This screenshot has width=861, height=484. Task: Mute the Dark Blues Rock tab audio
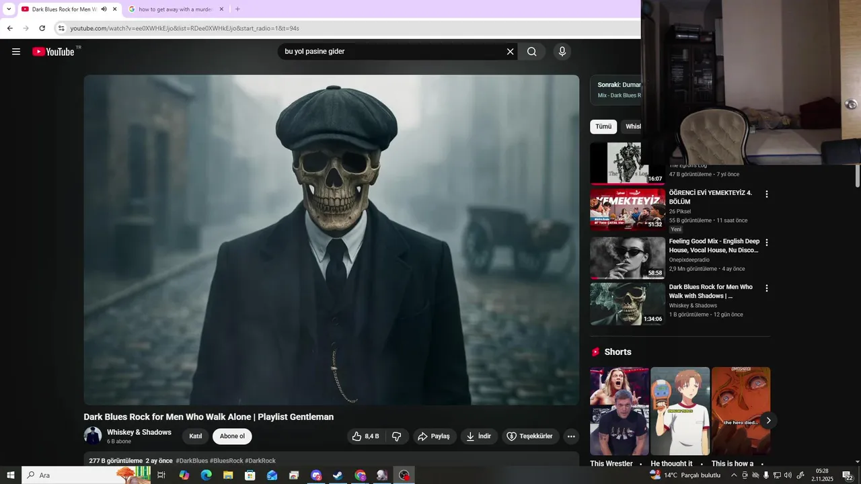(x=104, y=9)
